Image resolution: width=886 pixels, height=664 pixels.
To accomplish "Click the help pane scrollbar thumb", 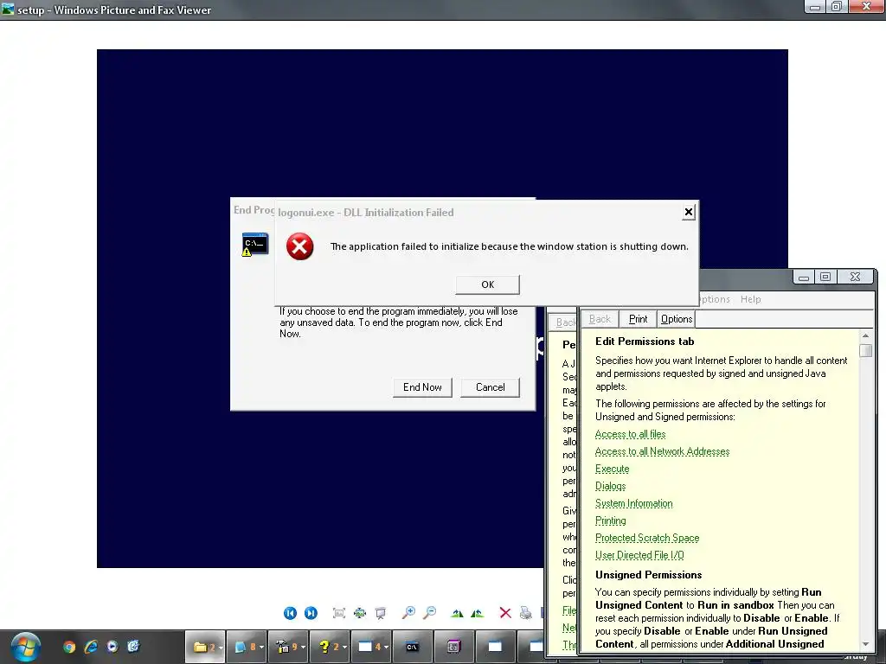I will point(865,350).
